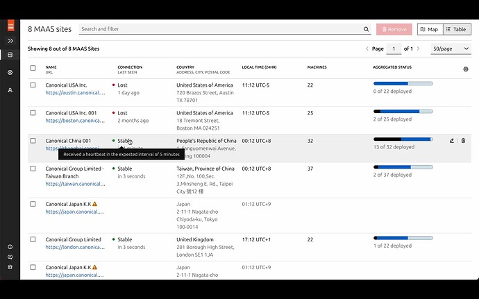This screenshot has width=479, height=299.
Task: Open the user account sidebar icon
Action: (x=10, y=90)
